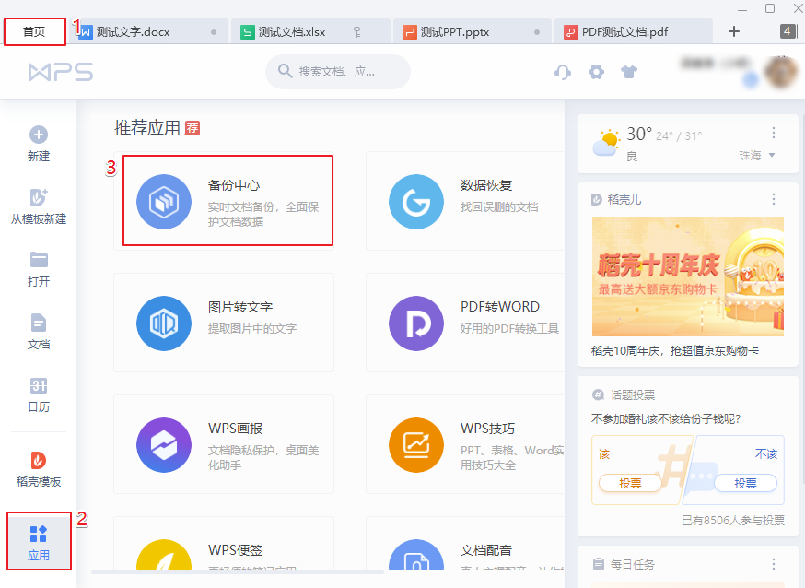Viewport: 805px width, 588px height.
Task: Switch to the 测试文字.docx tab
Action: click(x=148, y=32)
